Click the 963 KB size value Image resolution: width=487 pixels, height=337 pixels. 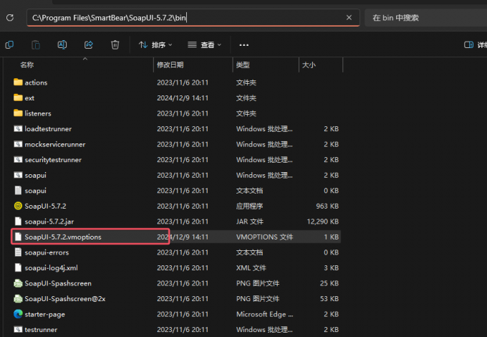click(x=327, y=206)
